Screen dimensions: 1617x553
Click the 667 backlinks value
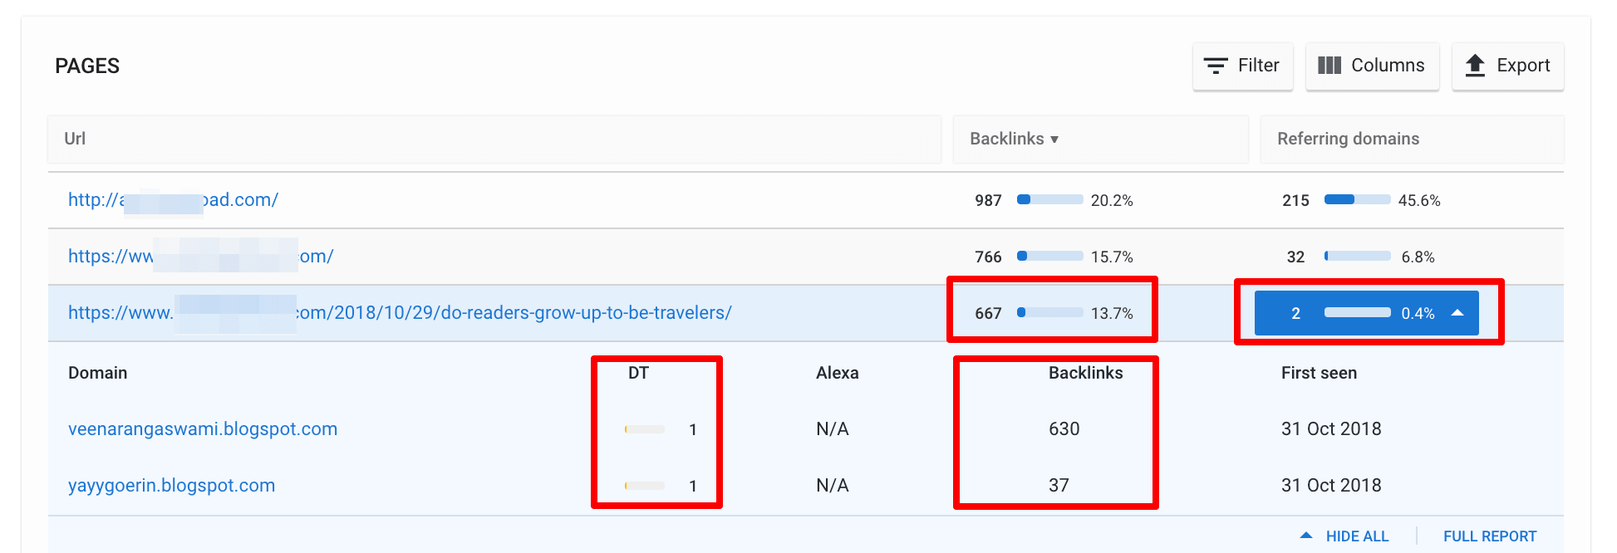pyautogui.click(x=988, y=313)
